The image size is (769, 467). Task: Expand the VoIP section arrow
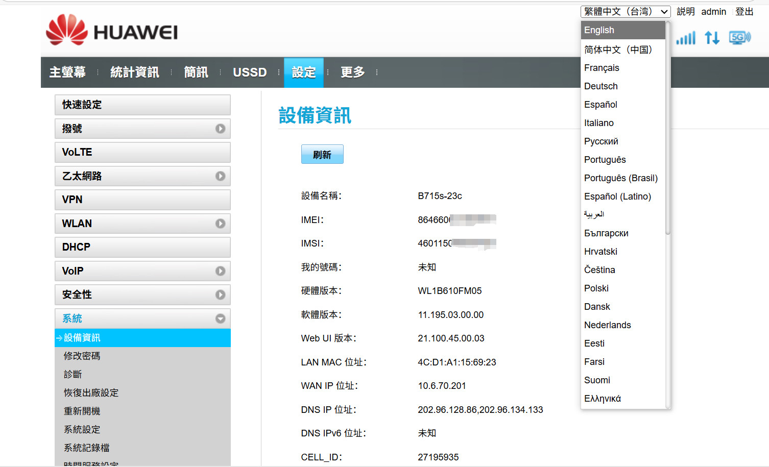point(220,271)
